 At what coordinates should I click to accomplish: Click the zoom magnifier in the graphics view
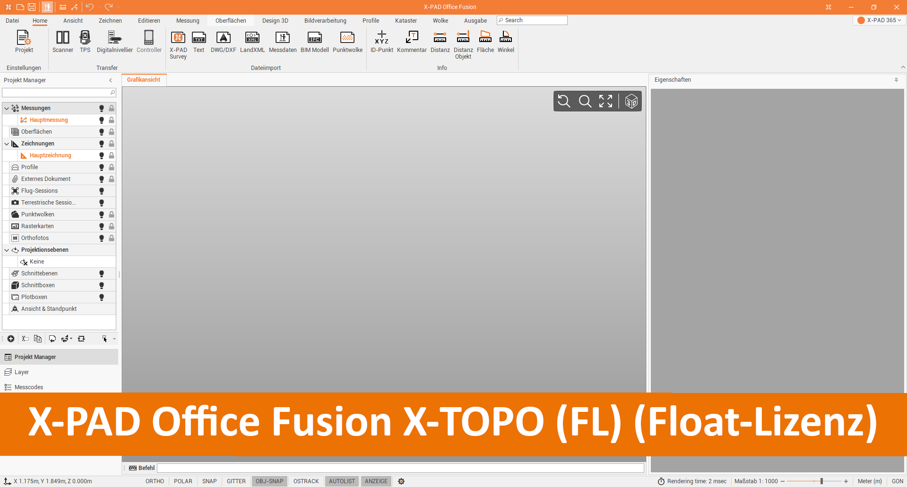(585, 101)
